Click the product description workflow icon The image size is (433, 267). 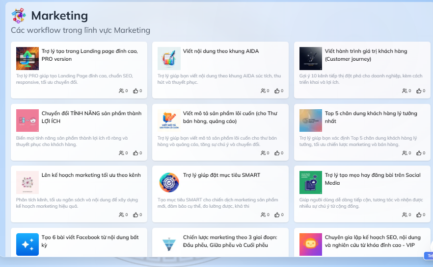point(169,121)
